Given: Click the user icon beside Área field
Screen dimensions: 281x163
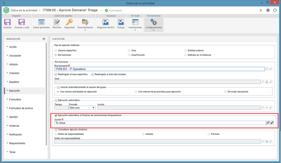Looking at the screenshot, I should 267,82.
